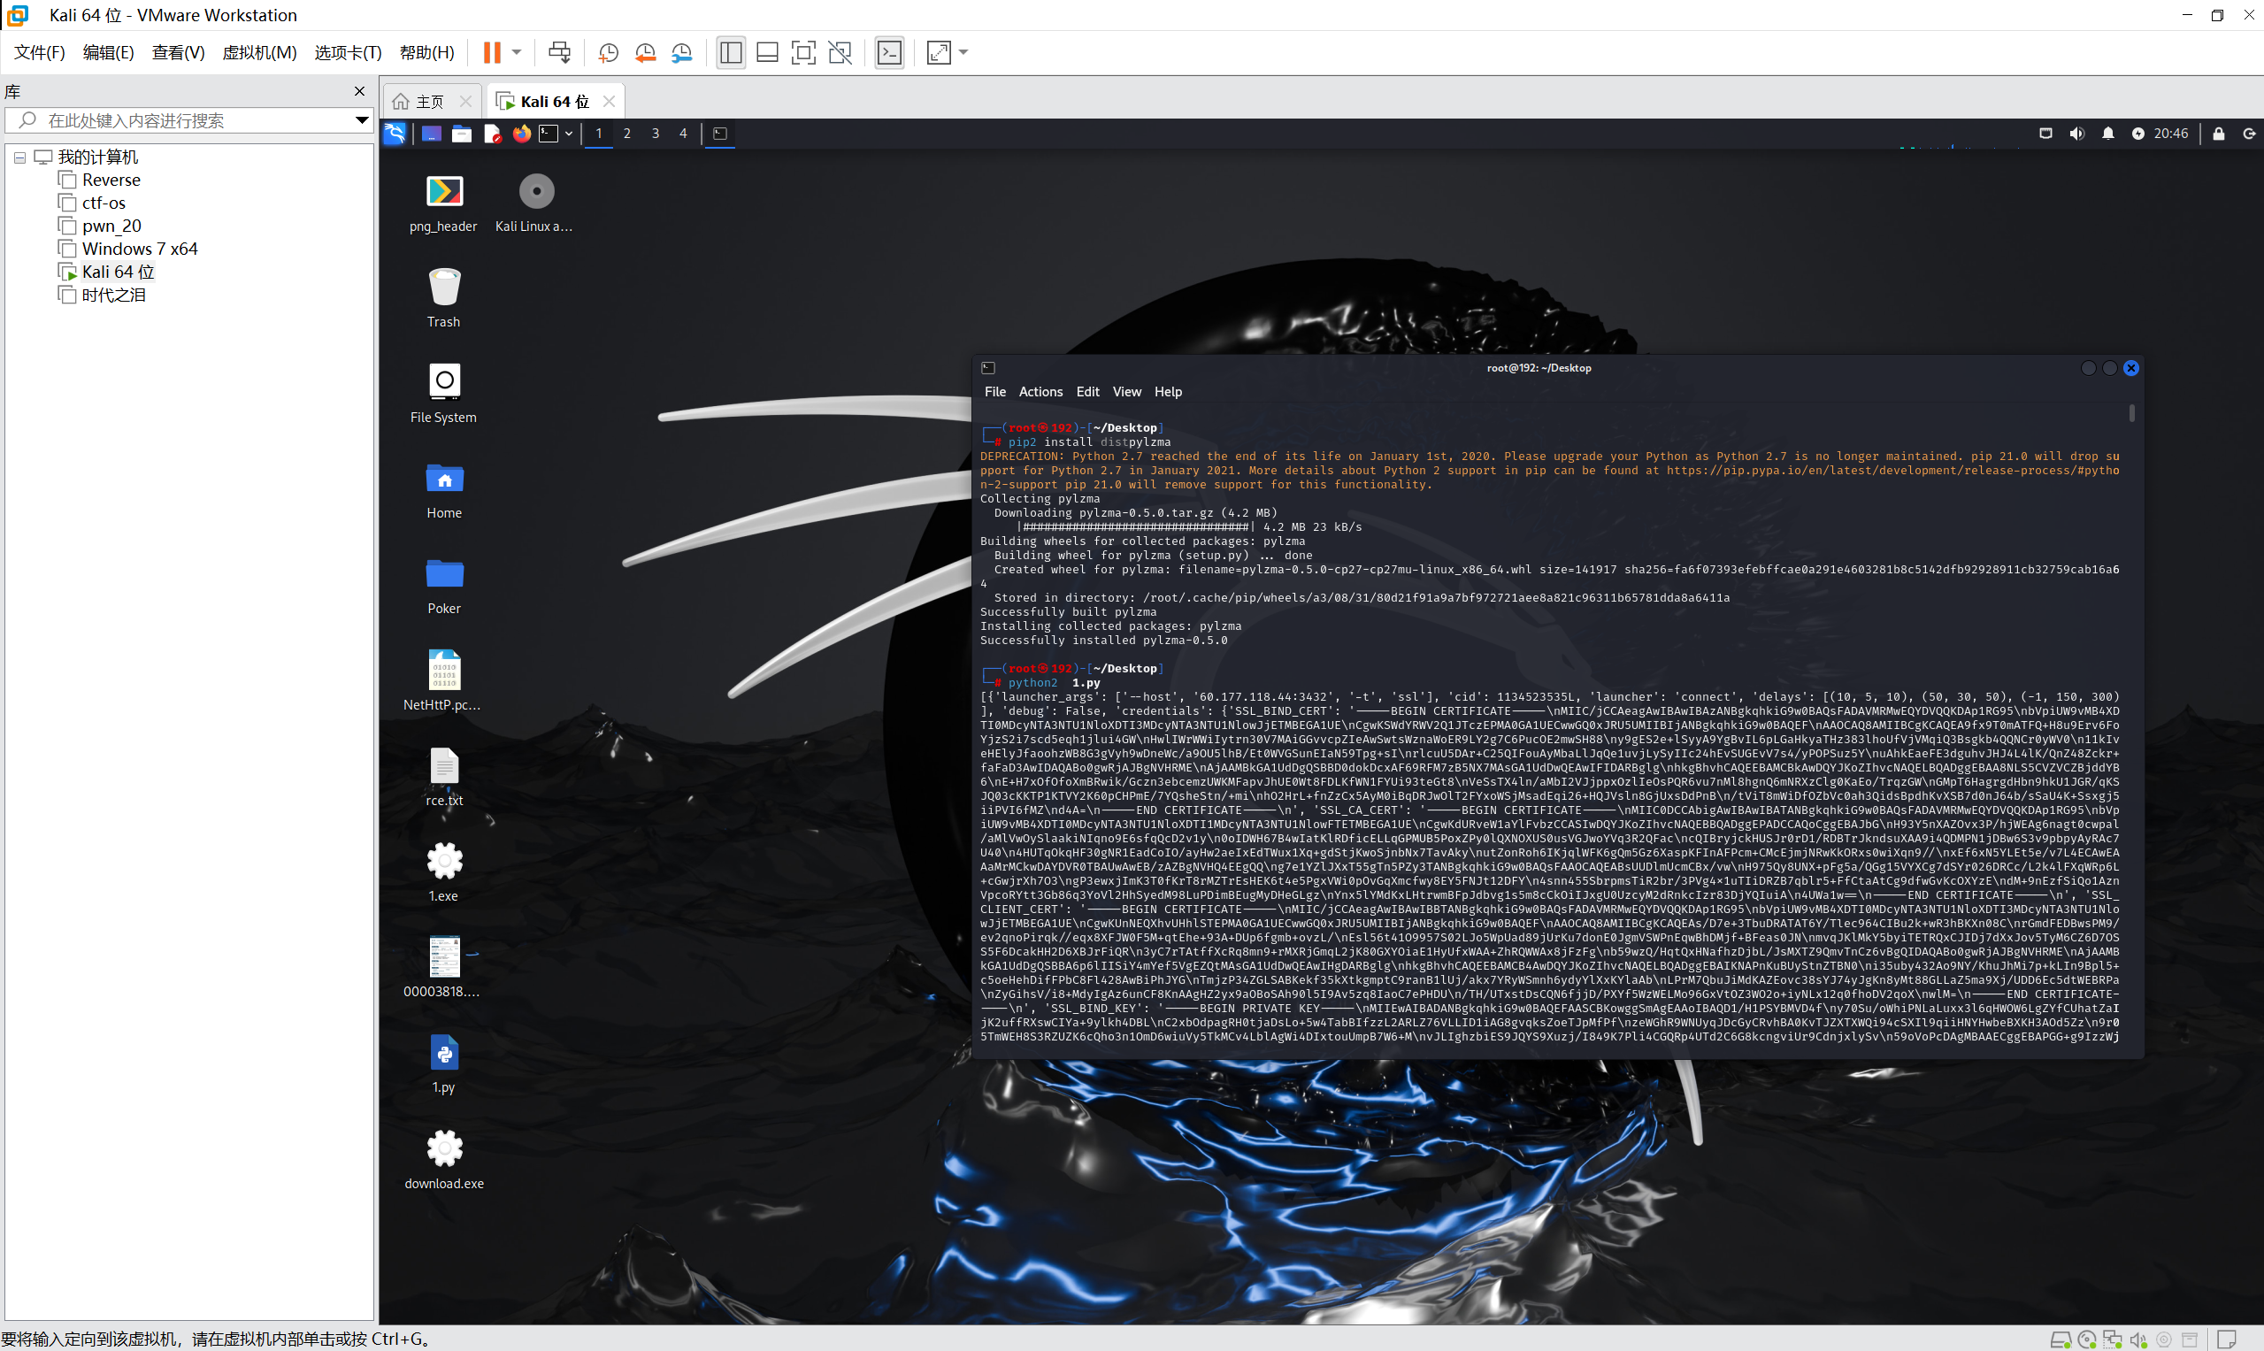Open the terminal View menu
This screenshot has height=1351, width=2264.
(1127, 391)
